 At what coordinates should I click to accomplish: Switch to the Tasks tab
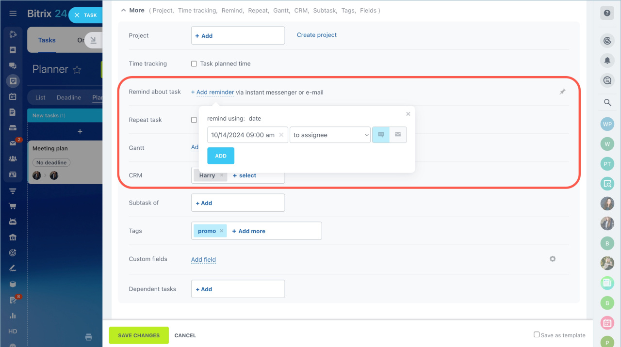click(x=47, y=40)
